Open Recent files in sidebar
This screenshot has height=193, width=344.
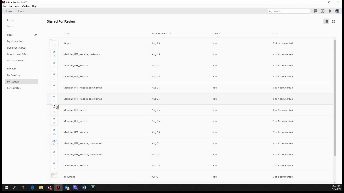11,20
